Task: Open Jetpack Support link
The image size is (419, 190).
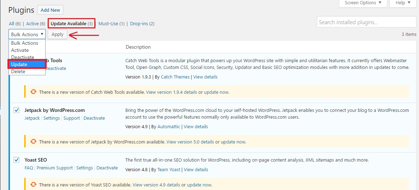Action: [x=72, y=118]
